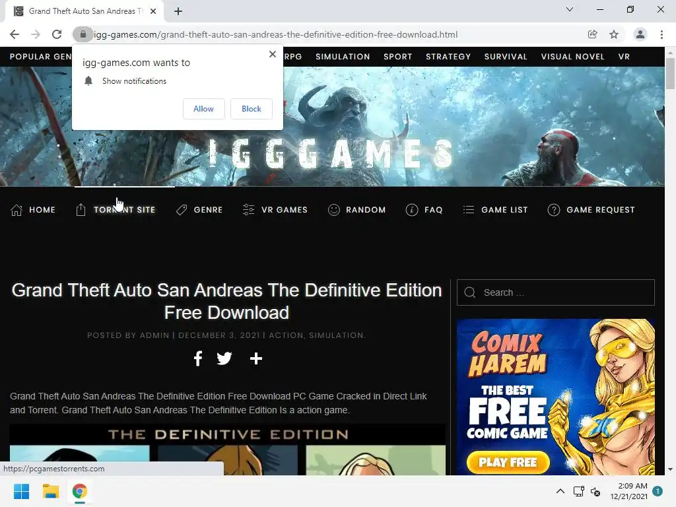Open a new browser tab
Screen dimensions: 676x507
click(178, 11)
